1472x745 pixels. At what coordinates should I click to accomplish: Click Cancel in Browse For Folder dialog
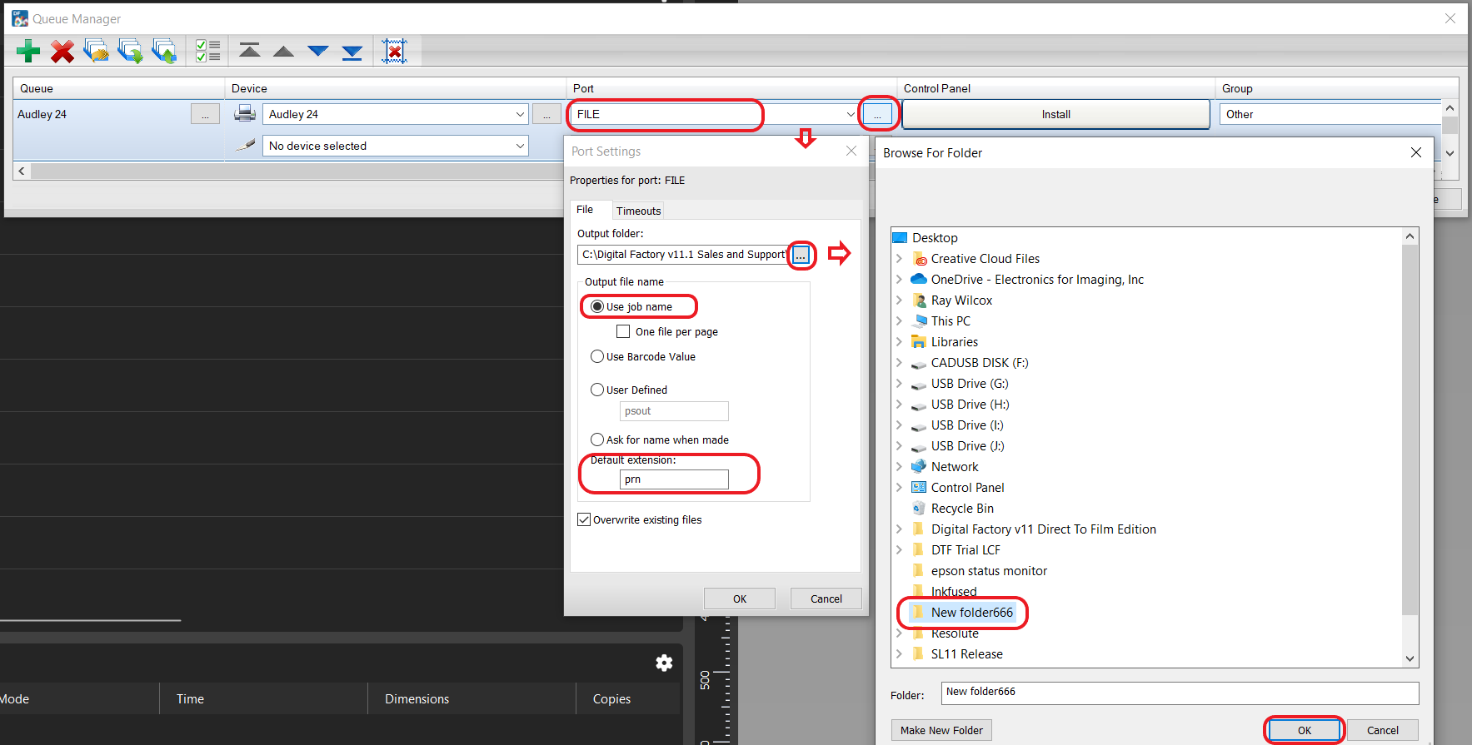(x=1383, y=730)
